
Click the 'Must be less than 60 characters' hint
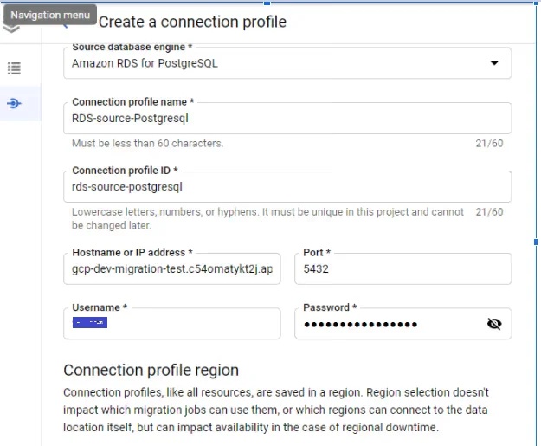point(147,144)
